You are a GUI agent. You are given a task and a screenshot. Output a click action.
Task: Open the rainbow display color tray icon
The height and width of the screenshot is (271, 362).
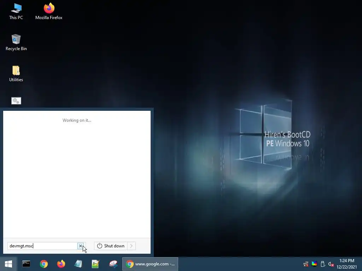[x=314, y=264]
